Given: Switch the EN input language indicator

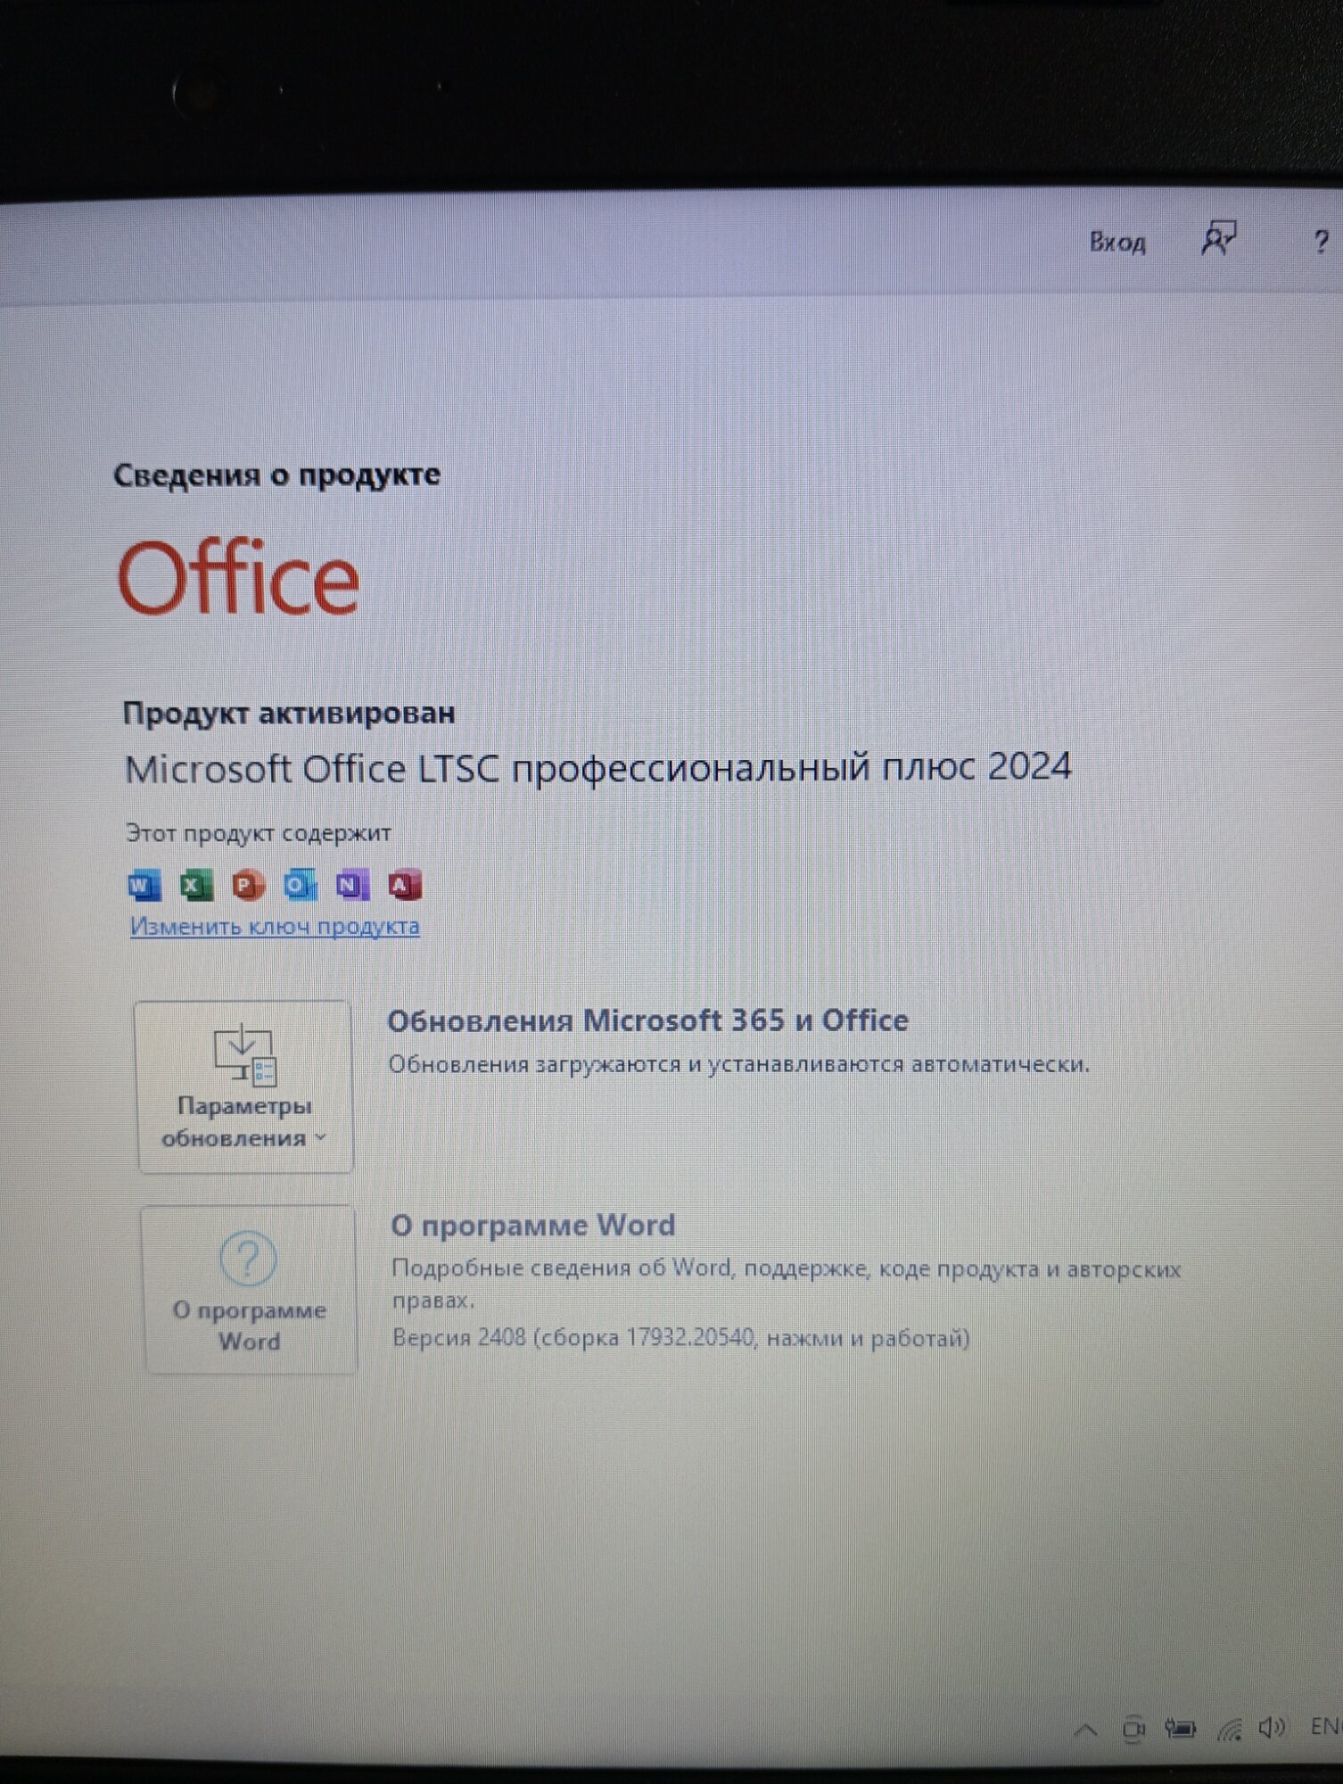Looking at the screenshot, I should click(1325, 1727).
